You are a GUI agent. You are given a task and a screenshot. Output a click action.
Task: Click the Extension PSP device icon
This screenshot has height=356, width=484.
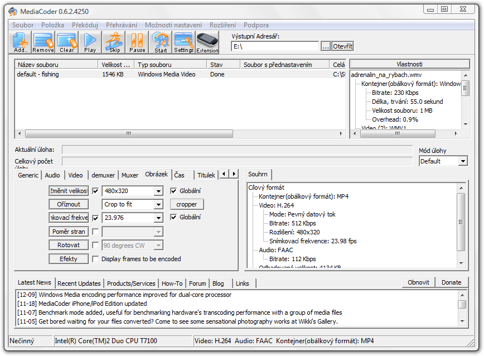click(x=207, y=42)
